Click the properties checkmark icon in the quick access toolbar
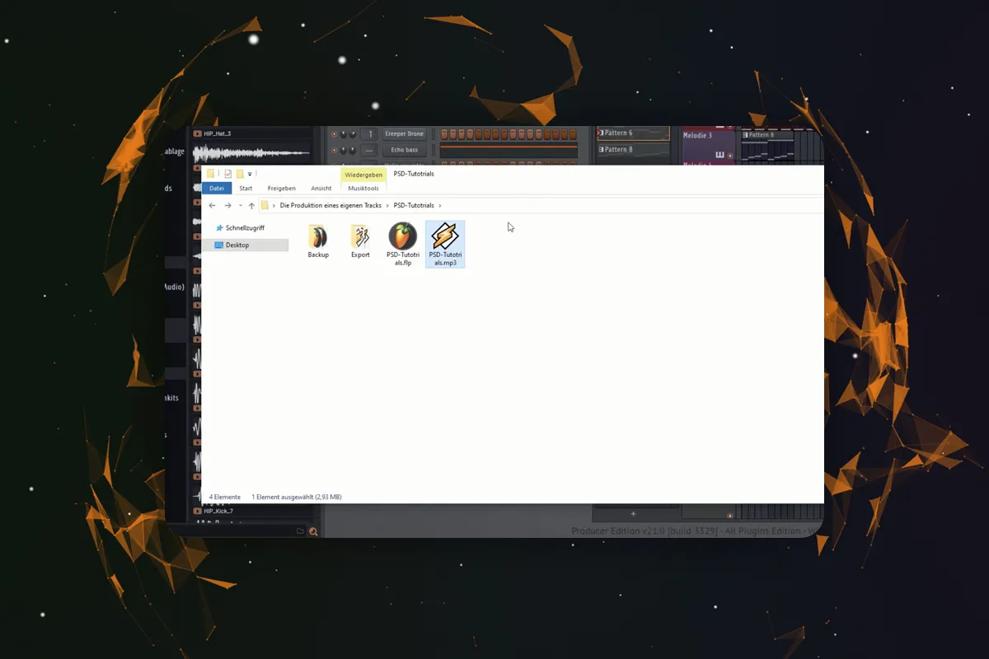Image resolution: width=989 pixels, height=659 pixels. [228, 174]
